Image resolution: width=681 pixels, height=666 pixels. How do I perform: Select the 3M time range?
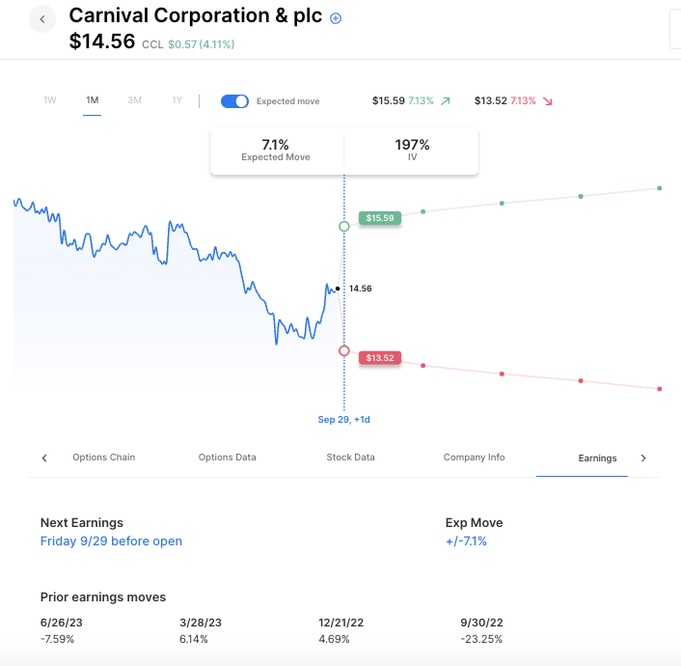coord(135,100)
